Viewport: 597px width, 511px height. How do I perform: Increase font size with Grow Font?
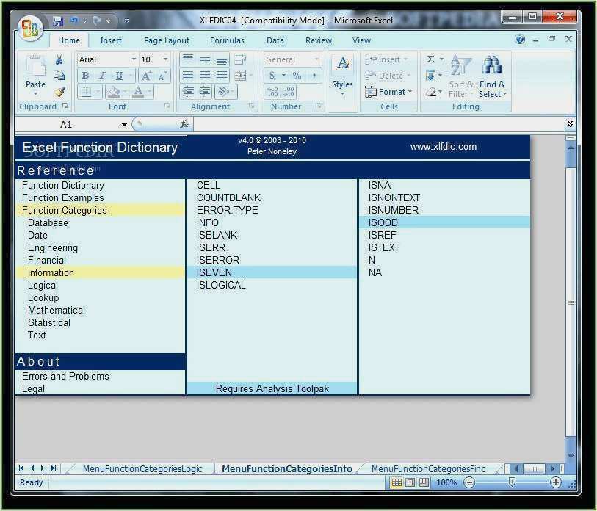point(146,76)
